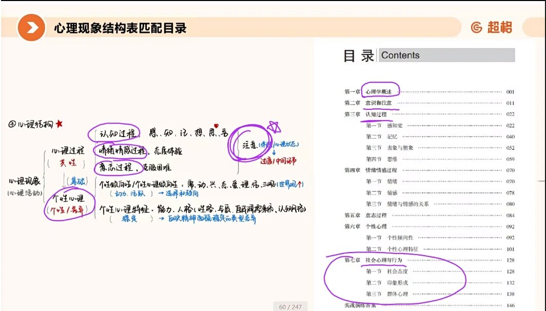Click the handwritten 个性心理 label
Screen dimensions: 546x311
tap(68, 199)
